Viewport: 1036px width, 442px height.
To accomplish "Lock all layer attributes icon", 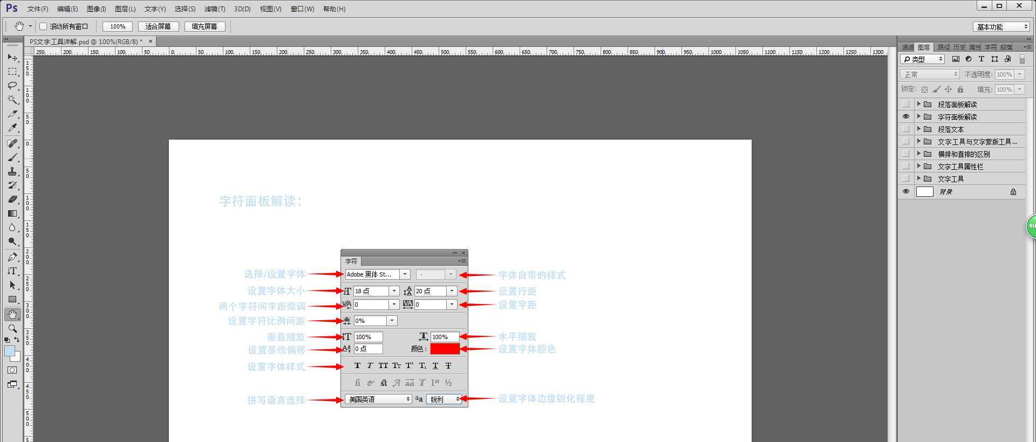I will coord(960,89).
